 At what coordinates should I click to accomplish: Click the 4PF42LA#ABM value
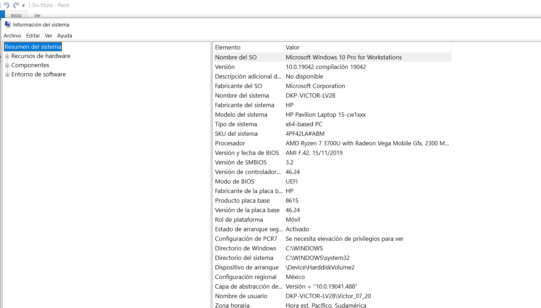(305, 134)
